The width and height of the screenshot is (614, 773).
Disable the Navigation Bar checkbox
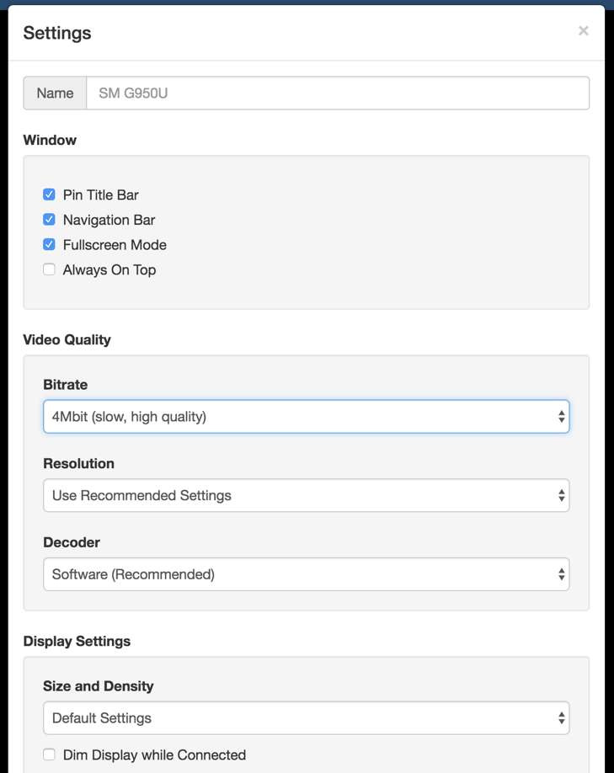point(49,220)
